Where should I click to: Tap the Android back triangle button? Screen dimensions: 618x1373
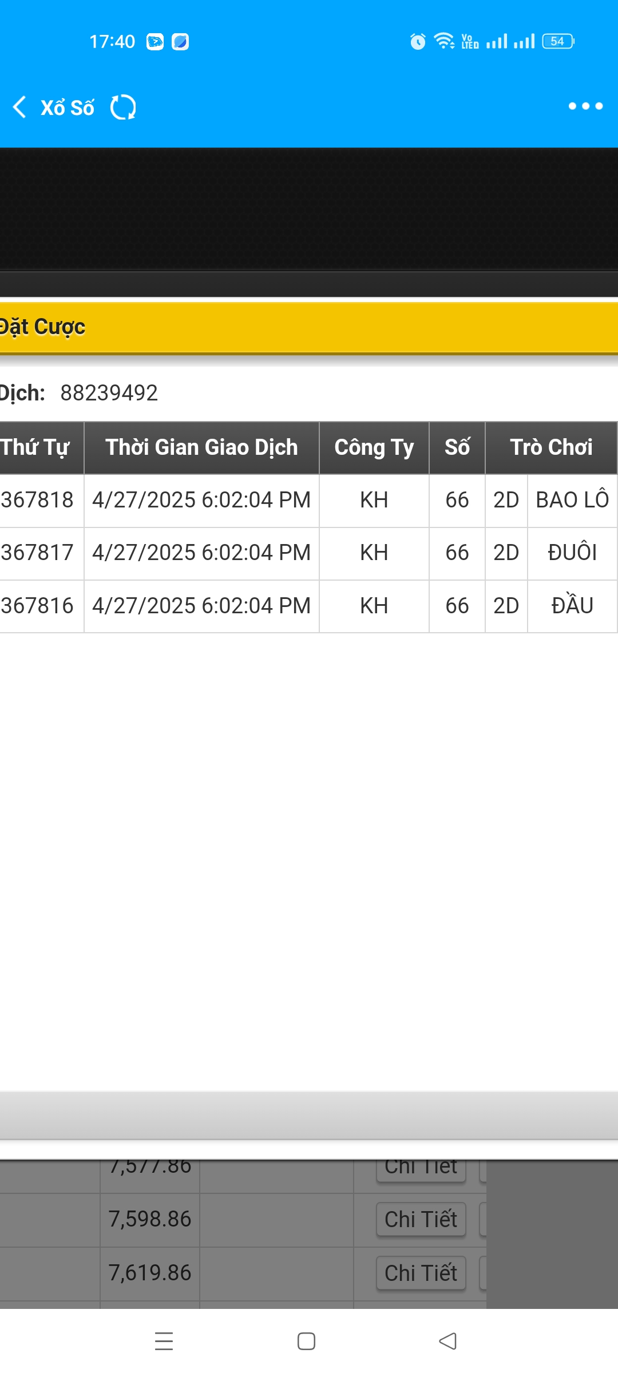pyautogui.click(x=447, y=1341)
